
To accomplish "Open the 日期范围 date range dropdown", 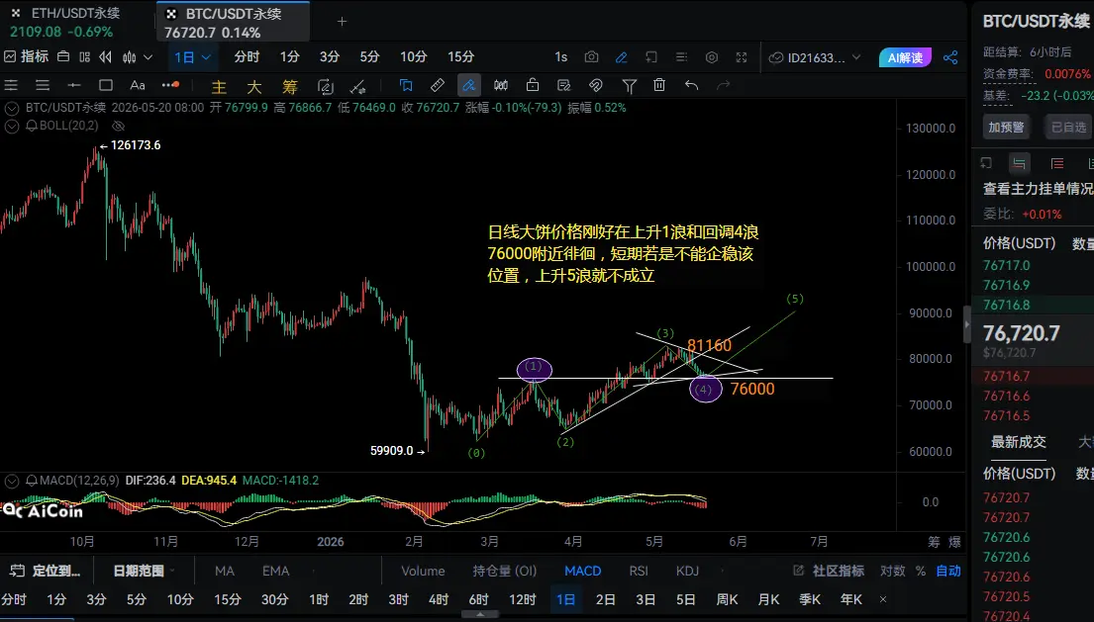I will (144, 572).
